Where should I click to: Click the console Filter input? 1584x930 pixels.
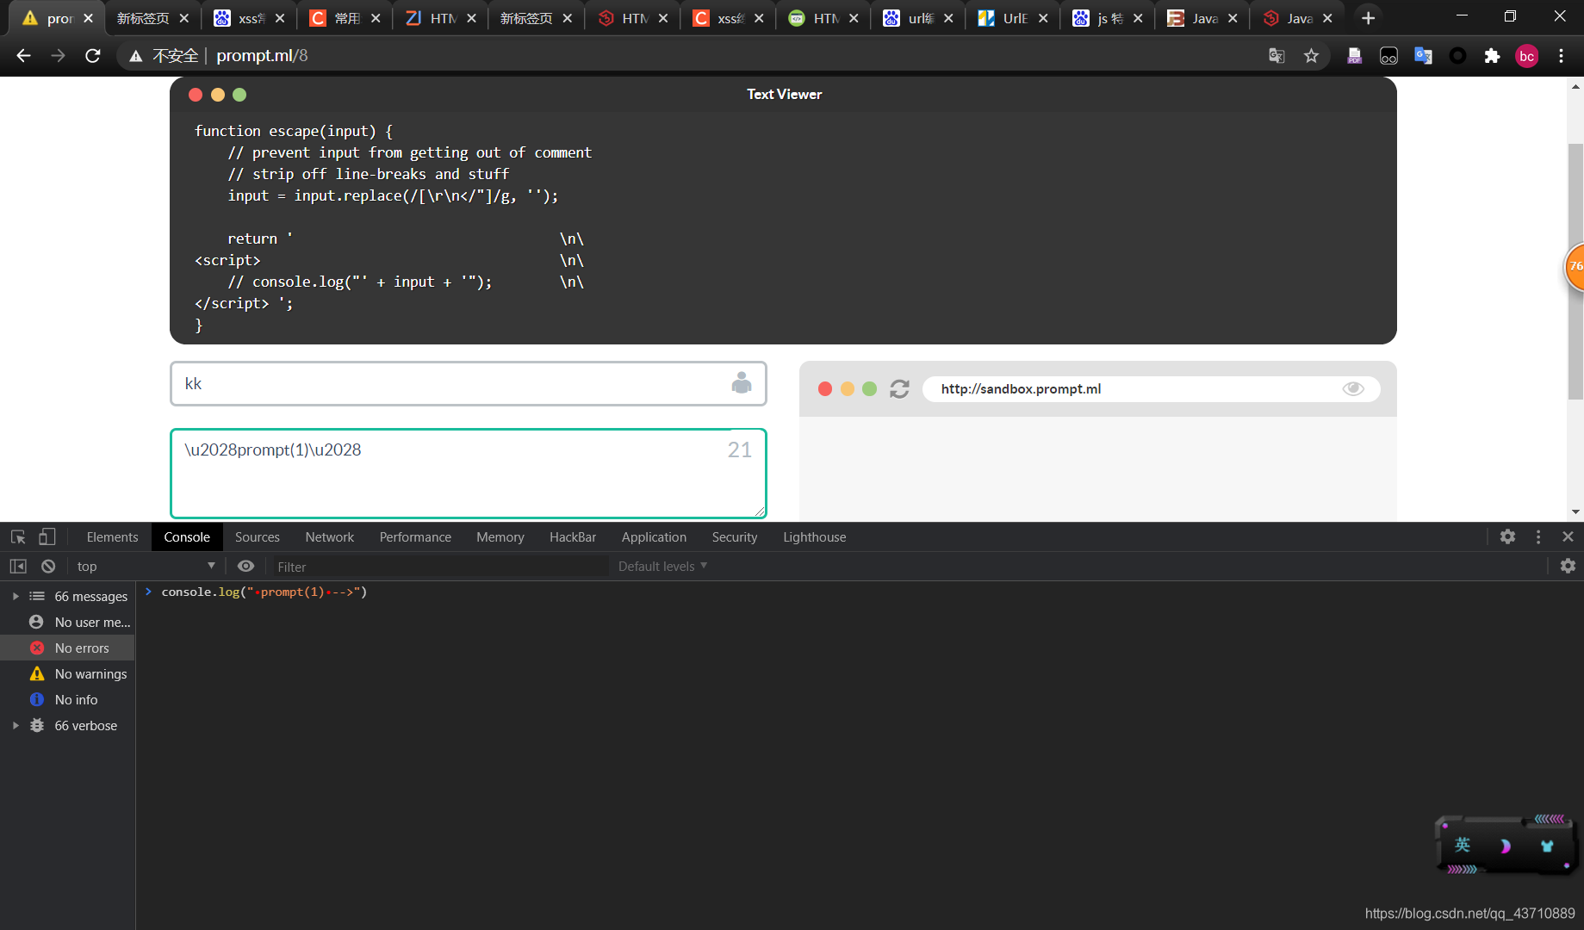439,567
